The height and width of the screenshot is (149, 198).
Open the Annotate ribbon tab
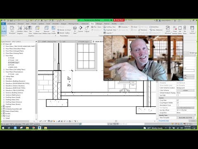coord(55,24)
